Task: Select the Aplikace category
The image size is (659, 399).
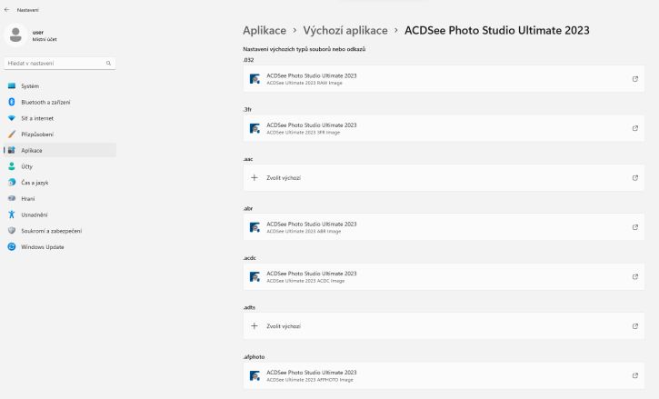Action: [x=60, y=150]
